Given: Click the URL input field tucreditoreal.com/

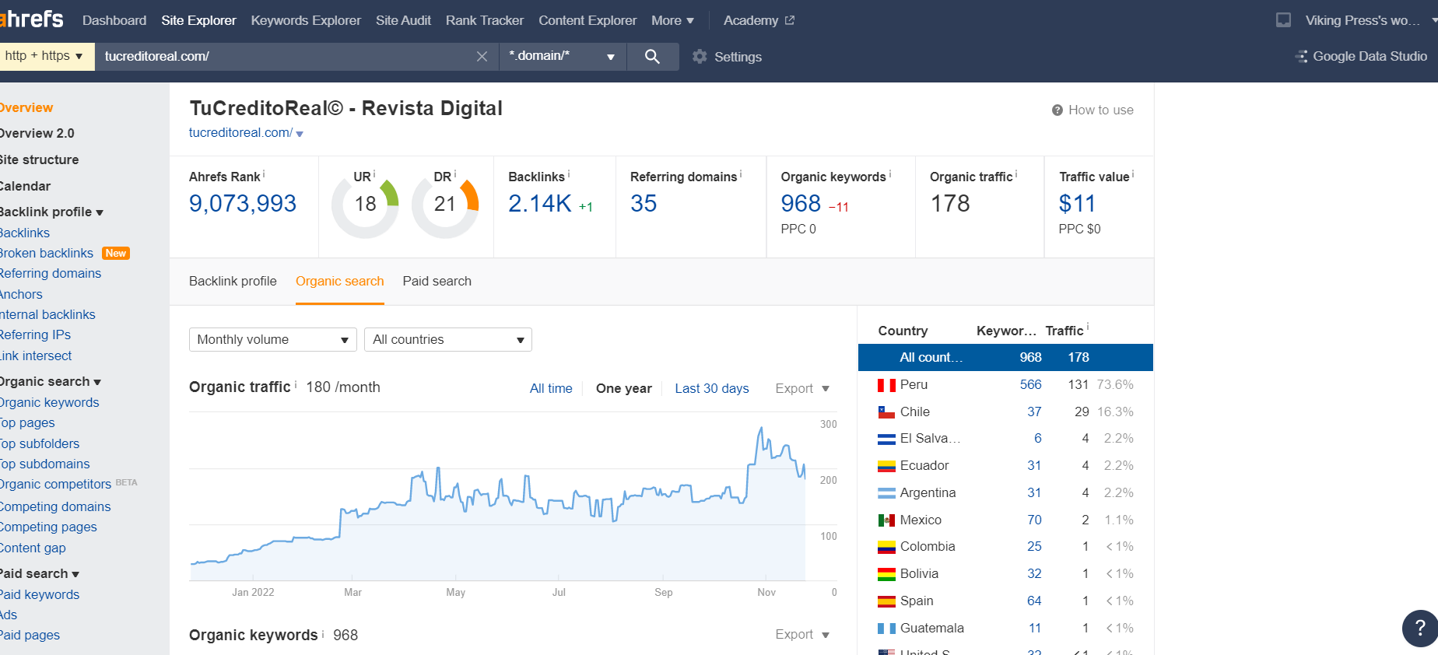Looking at the screenshot, I should click(x=284, y=56).
